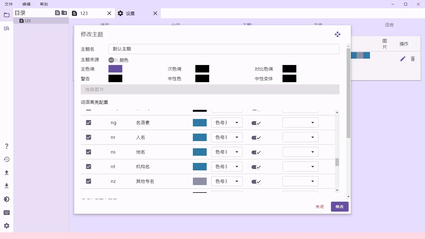Open 色号3 dropdown in nz row
The image size is (425, 239).
tap(227, 181)
